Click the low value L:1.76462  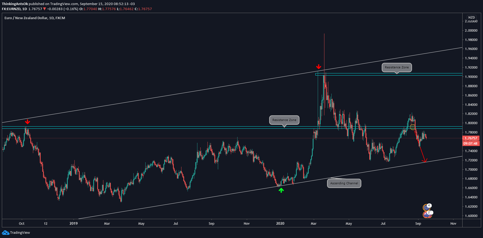coord(125,9)
